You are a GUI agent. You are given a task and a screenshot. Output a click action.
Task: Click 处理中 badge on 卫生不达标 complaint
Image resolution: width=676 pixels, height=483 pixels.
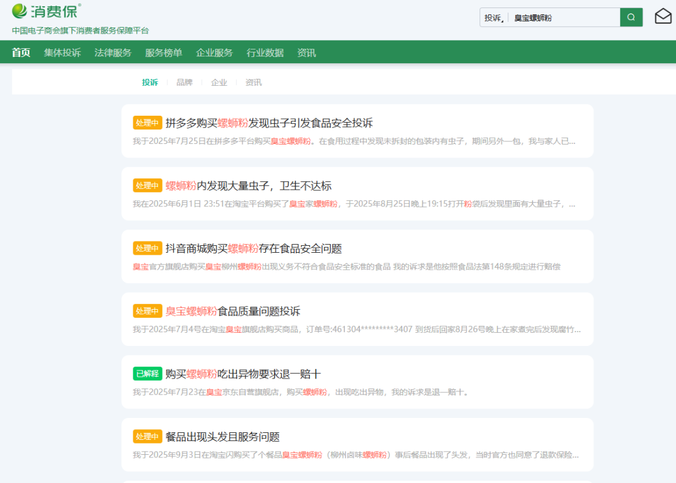click(148, 185)
